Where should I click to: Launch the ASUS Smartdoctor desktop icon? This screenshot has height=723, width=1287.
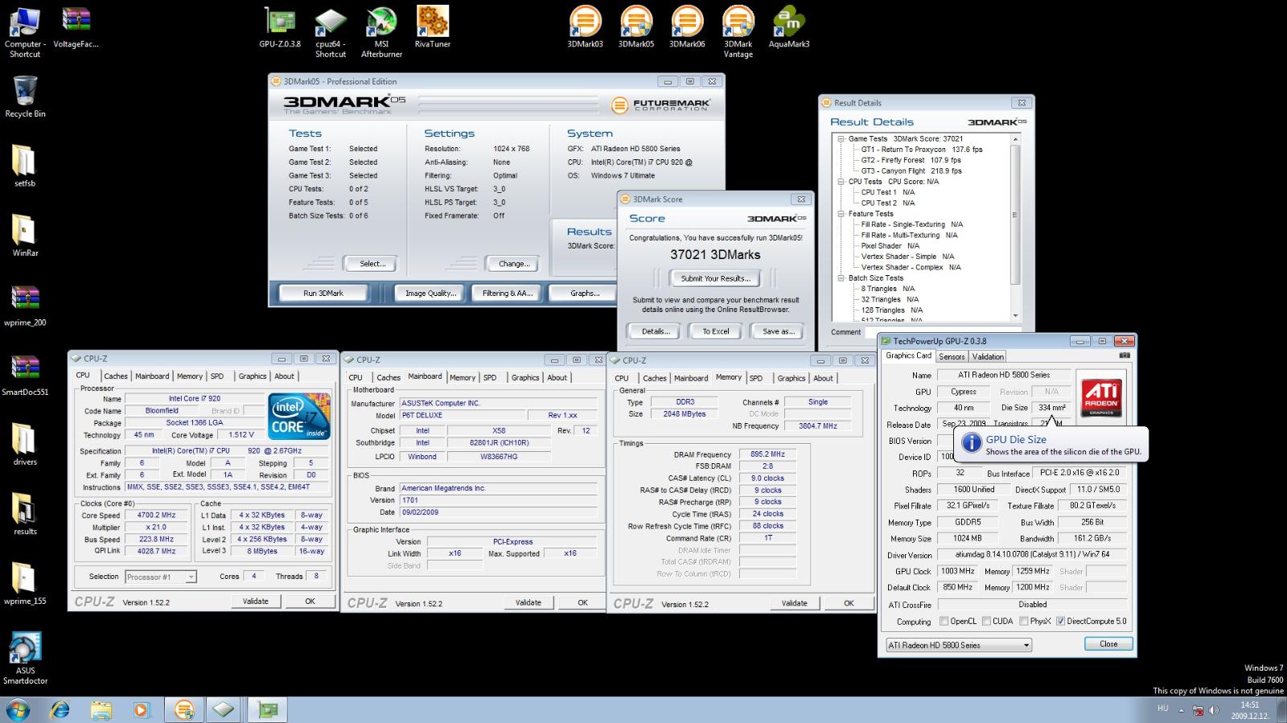coord(25,659)
